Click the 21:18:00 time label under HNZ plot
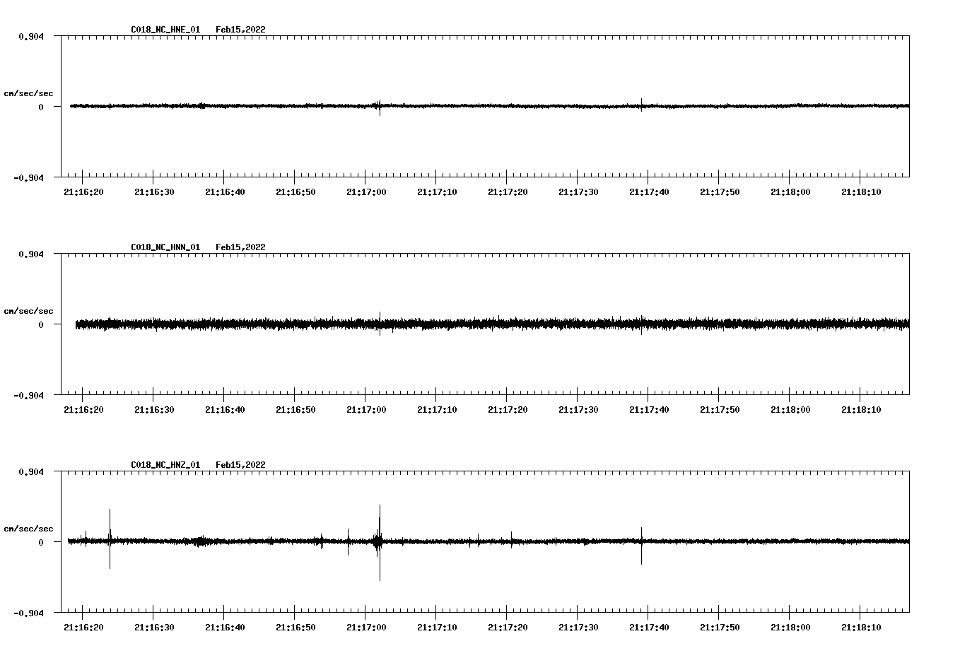The image size is (960, 653). pos(790,628)
